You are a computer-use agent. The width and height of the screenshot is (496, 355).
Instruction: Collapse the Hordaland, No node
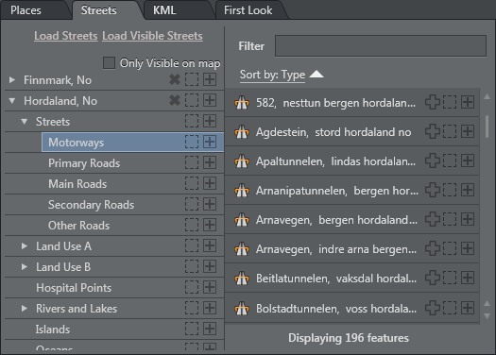point(12,101)
